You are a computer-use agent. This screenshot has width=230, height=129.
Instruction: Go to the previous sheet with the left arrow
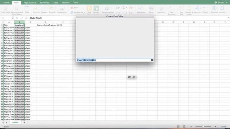(x=3, y=123)
